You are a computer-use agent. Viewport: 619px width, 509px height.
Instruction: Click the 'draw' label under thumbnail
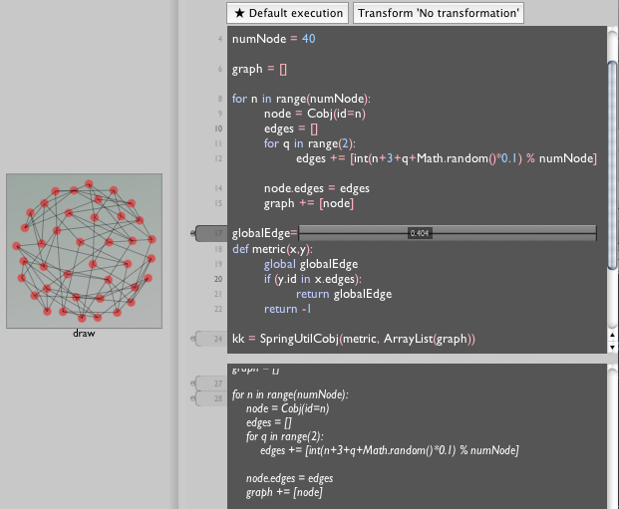(x=84, y=334)
